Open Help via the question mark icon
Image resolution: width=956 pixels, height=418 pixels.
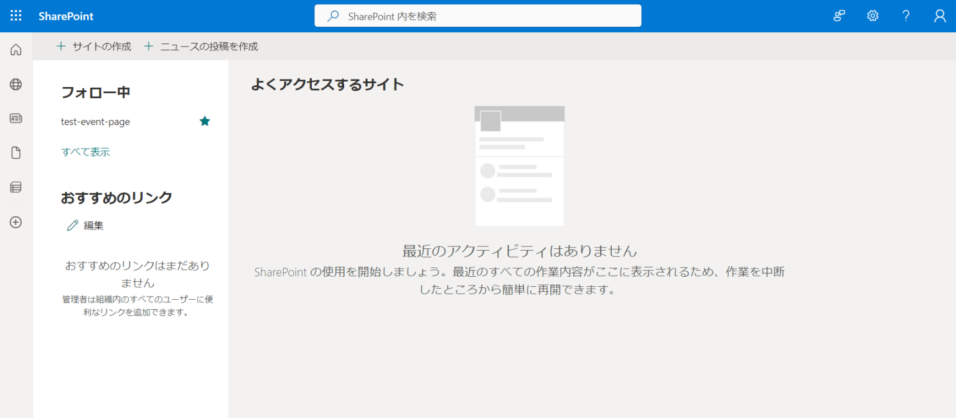point(906,16)
